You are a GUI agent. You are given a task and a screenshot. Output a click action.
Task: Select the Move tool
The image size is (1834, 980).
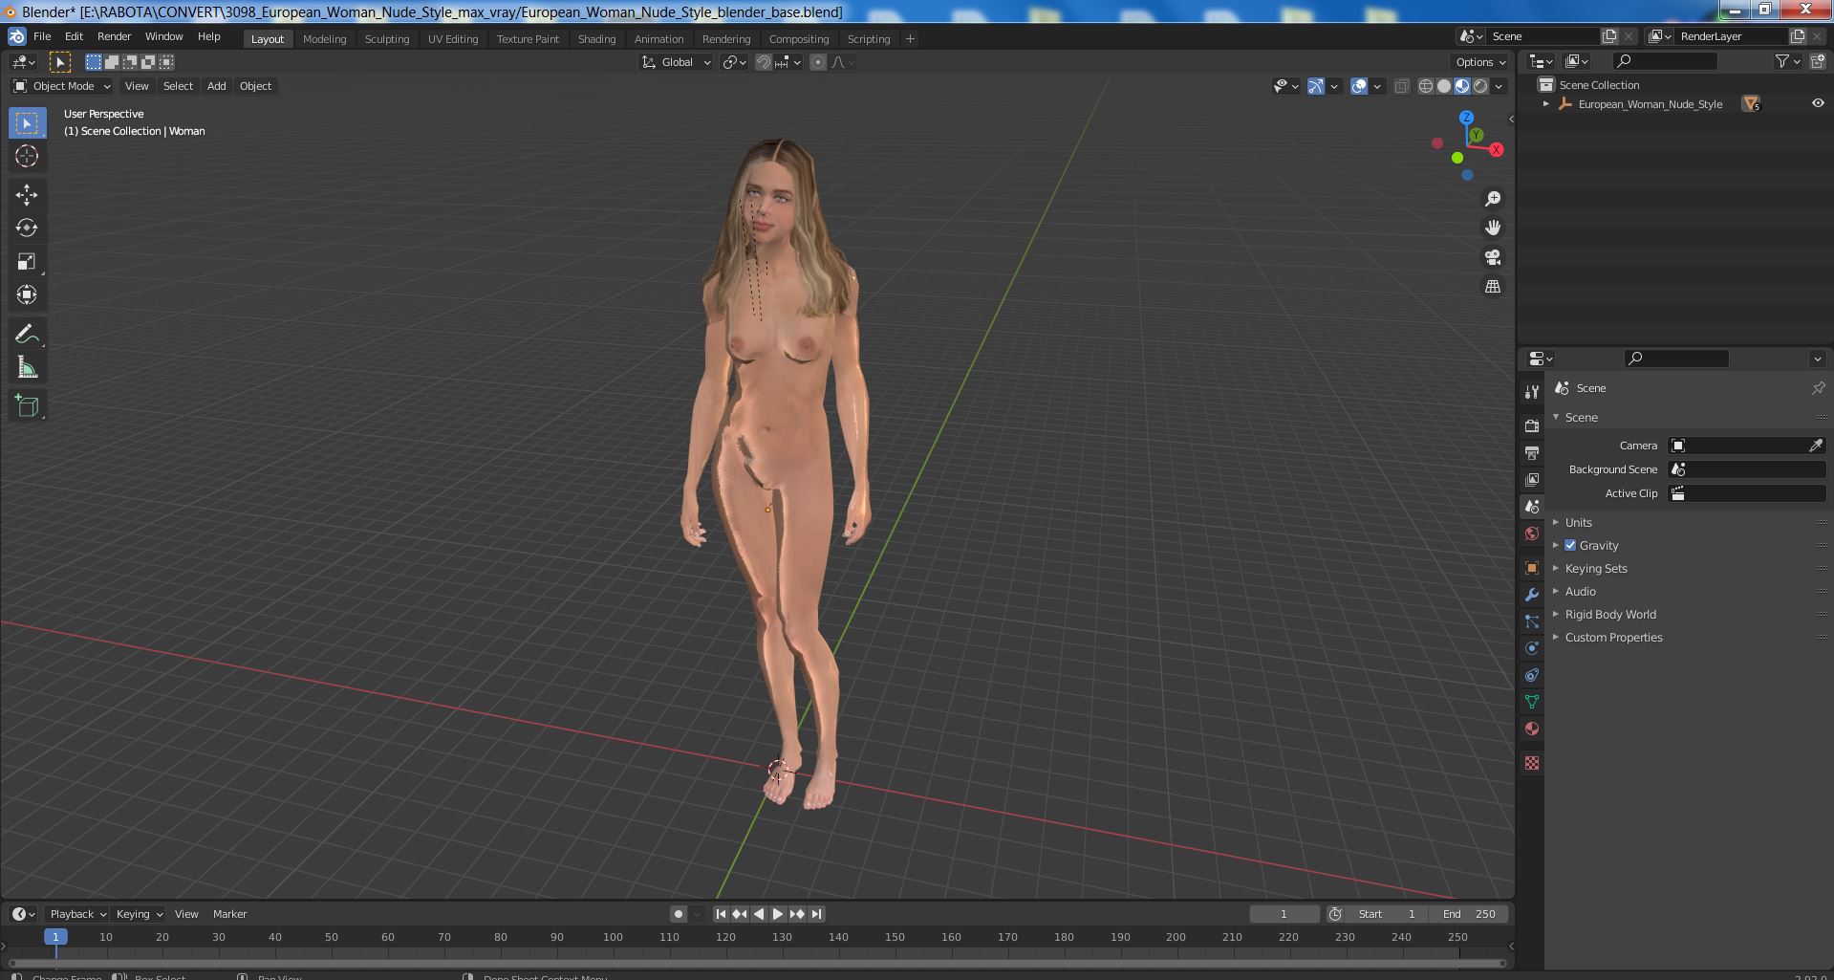click(27, 195)
